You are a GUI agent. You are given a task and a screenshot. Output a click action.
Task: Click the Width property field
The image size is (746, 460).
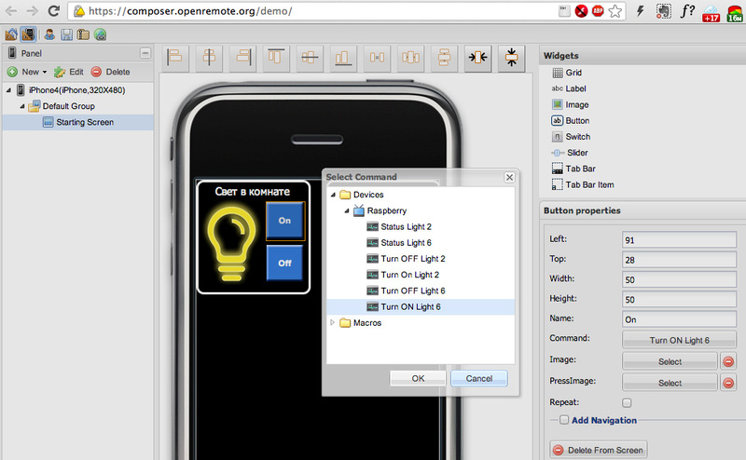[679, 280]
